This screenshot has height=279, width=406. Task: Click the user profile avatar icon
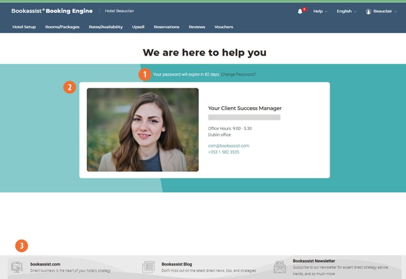tap(368, 11)
